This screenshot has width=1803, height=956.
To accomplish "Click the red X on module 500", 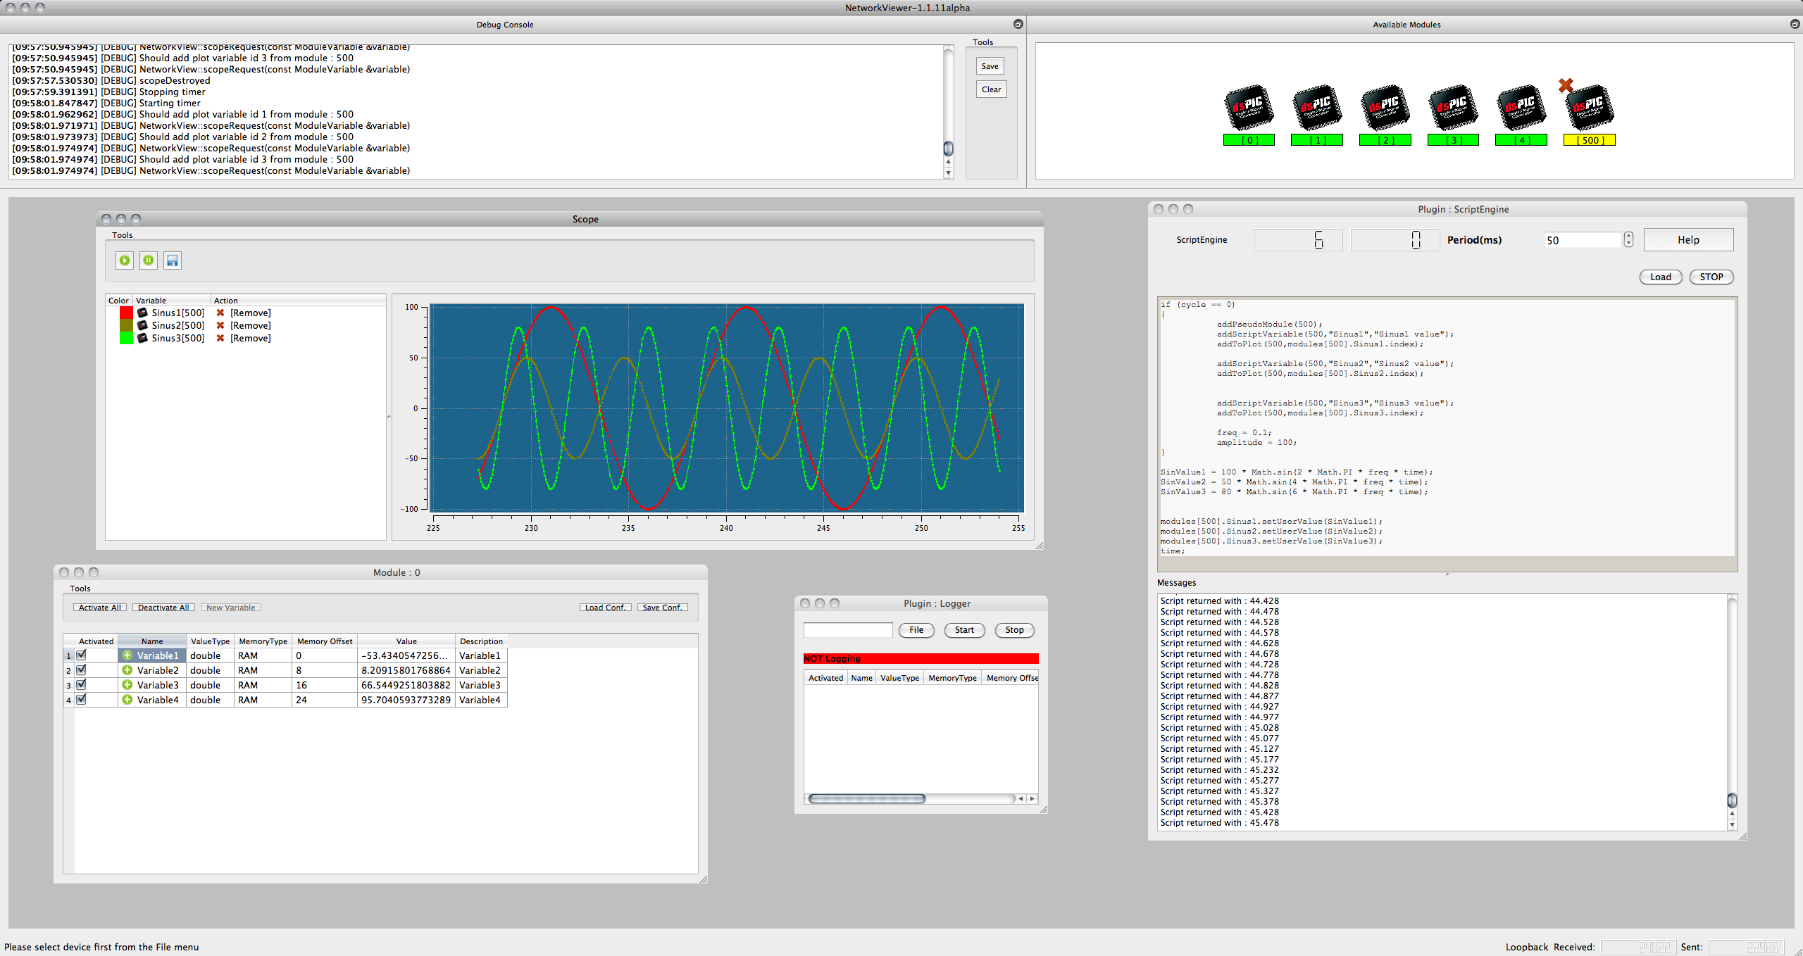I will pyautogui.click(x=1566, y=85).
